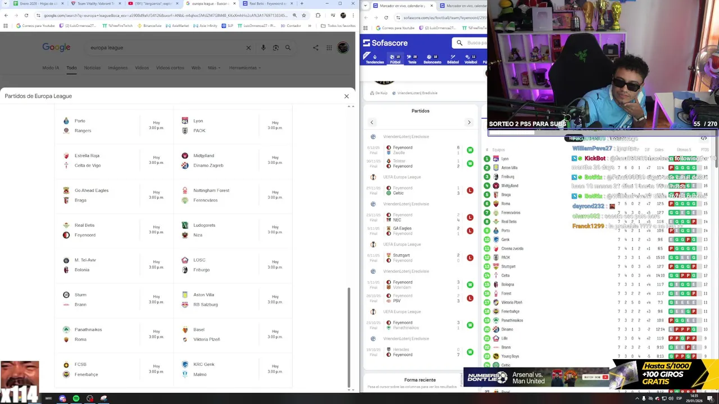The height and width of the screenshot is (404, 719).
Task: Open Google account profile avatar
Action: (x=343, y=48)
